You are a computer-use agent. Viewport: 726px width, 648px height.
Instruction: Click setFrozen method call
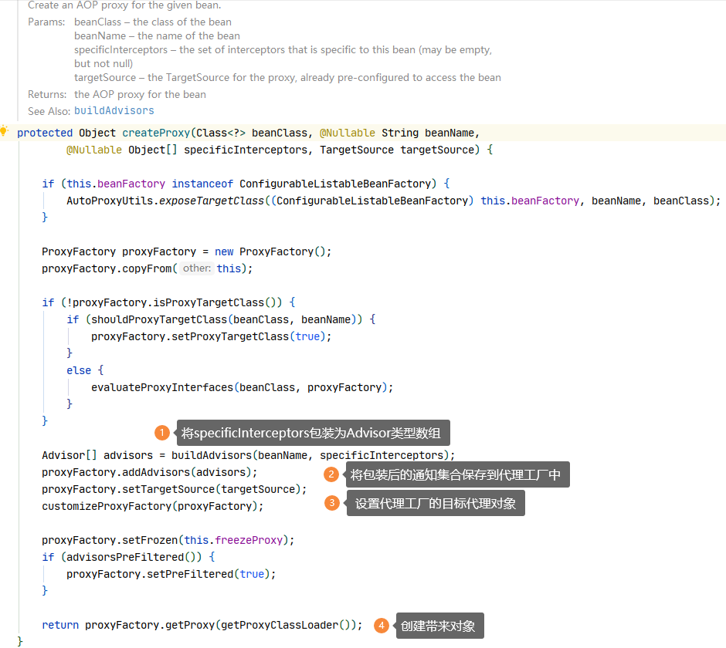tap(150, 541)
